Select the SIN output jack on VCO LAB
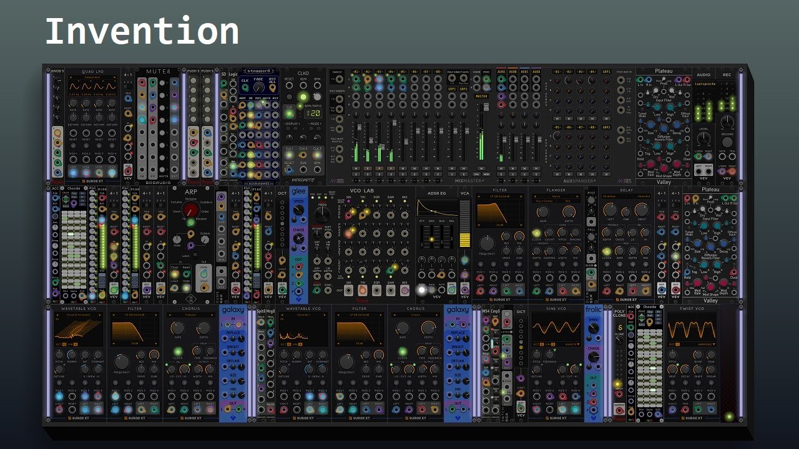 pos(348,290)
